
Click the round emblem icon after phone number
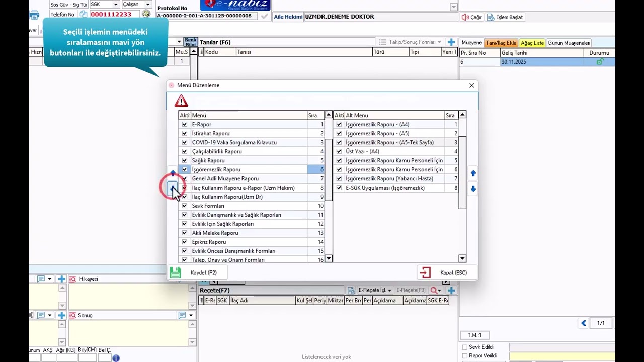(x=146, y=14)
